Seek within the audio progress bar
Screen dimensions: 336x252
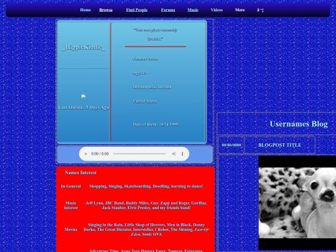139,154
